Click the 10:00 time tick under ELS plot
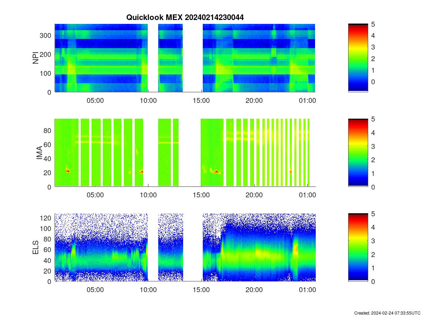 148,290
